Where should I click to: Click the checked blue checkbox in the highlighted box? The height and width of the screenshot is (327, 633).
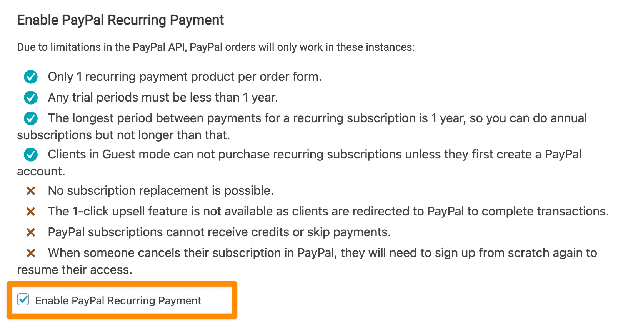23,300
